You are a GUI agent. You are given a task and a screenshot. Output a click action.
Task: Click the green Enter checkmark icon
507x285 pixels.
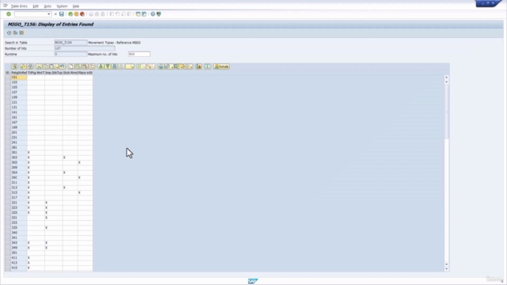9,14
